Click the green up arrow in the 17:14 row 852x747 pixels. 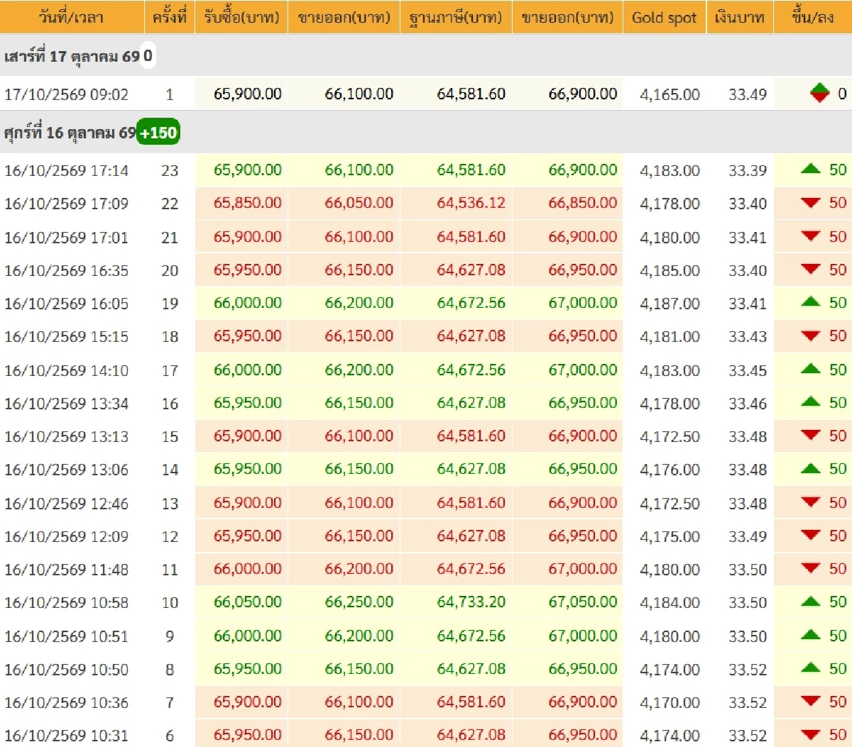point(810,169)
